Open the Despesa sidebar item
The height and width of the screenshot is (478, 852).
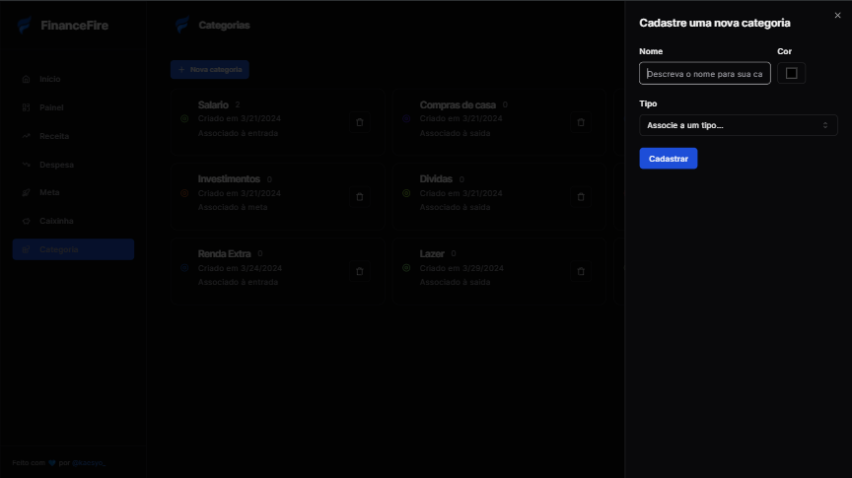[x=55, y=165]
